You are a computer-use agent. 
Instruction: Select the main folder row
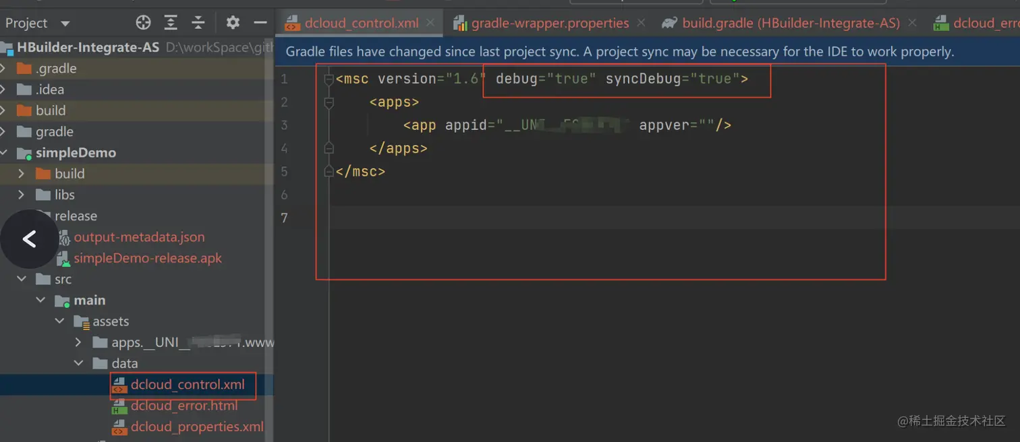136,301
